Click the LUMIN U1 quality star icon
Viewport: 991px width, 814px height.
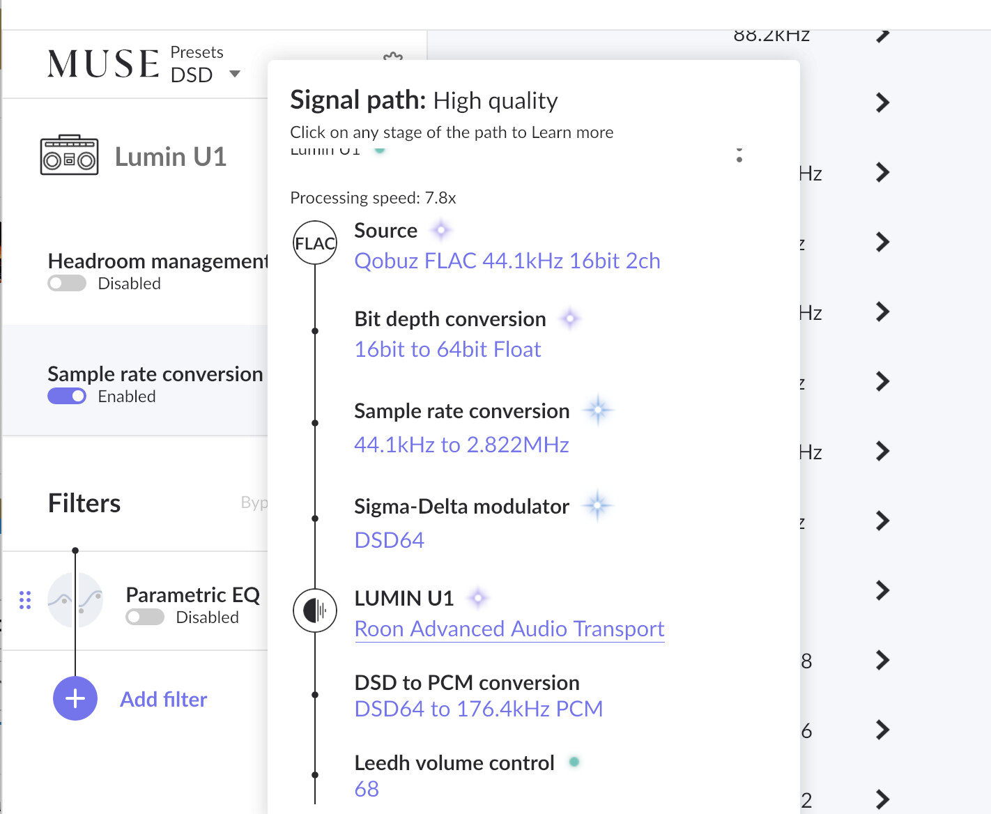point(477,597)
